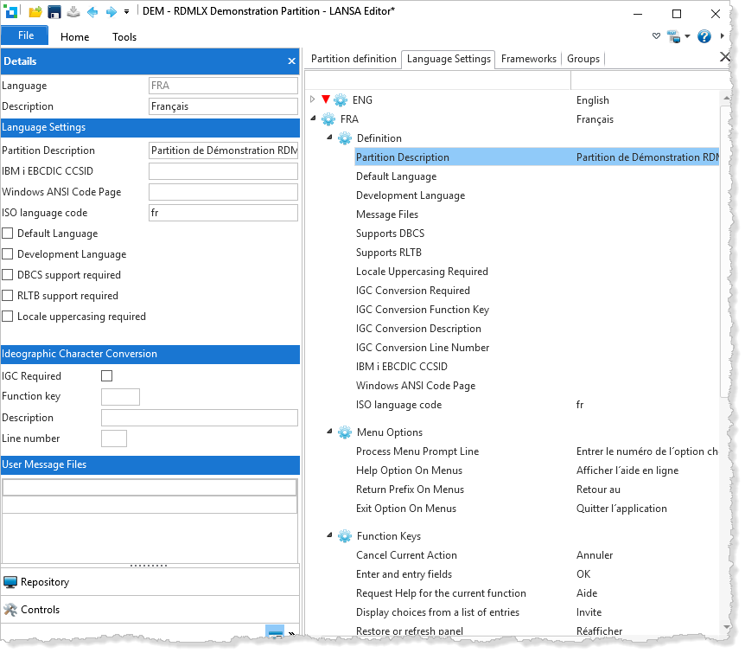
Task: Switch to the Groups tab
Action: 583,59
